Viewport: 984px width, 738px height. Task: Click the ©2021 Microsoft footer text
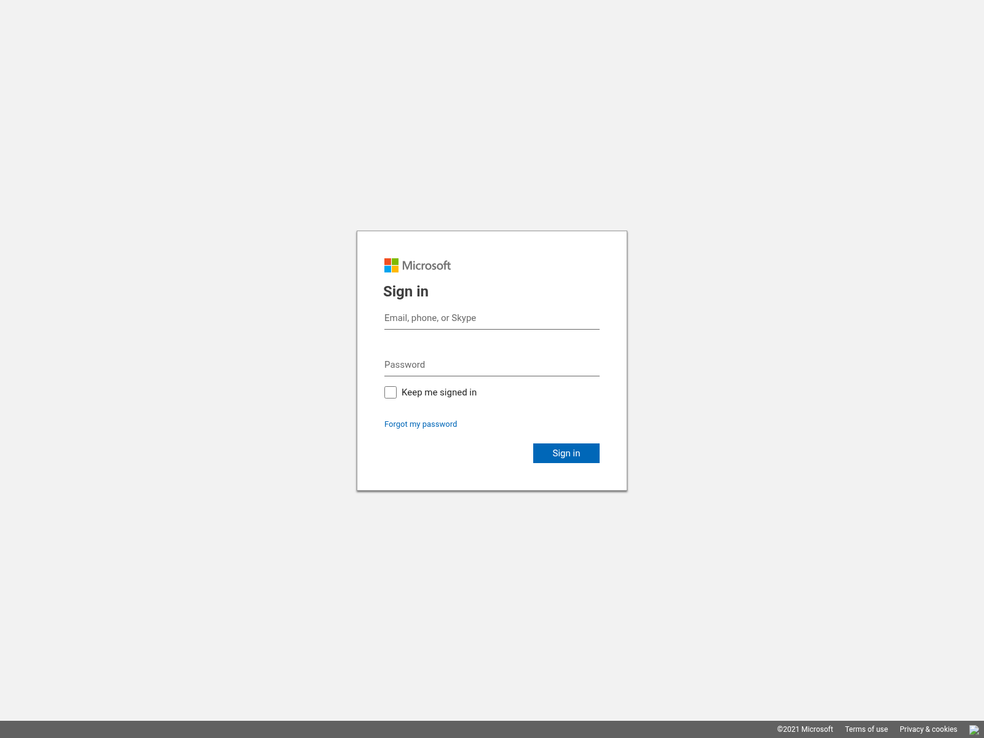pos(804,729)
